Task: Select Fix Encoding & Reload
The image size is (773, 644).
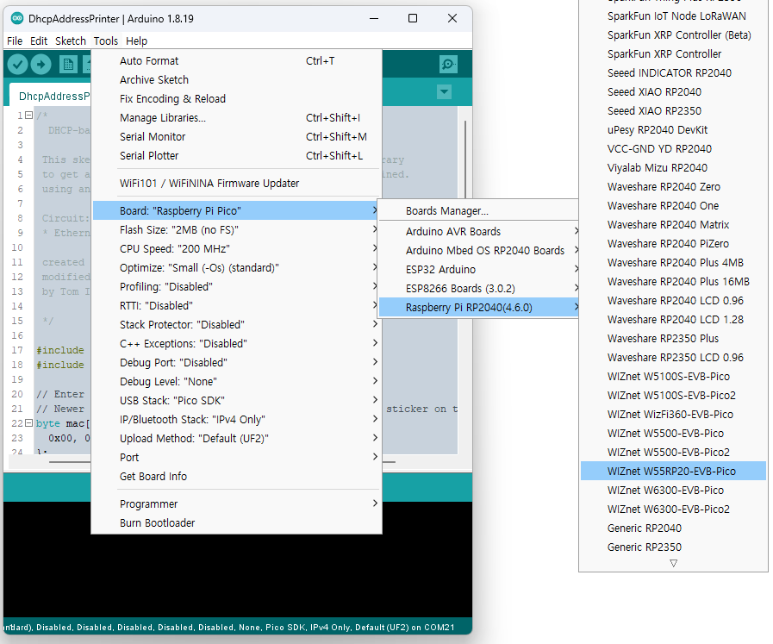Action: click(237, 99)
